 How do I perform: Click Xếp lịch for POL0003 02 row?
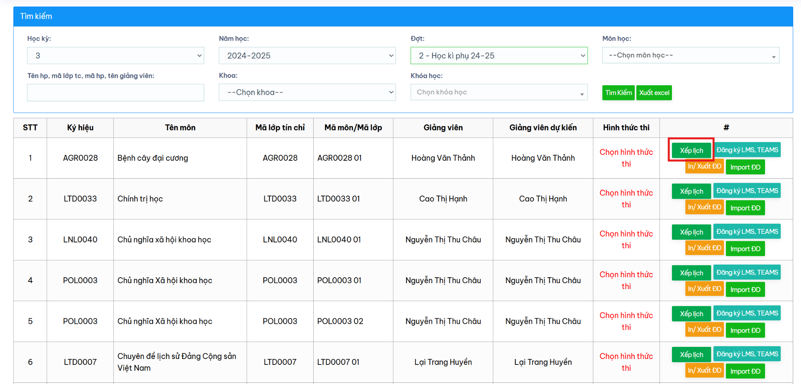click(691, 314)
